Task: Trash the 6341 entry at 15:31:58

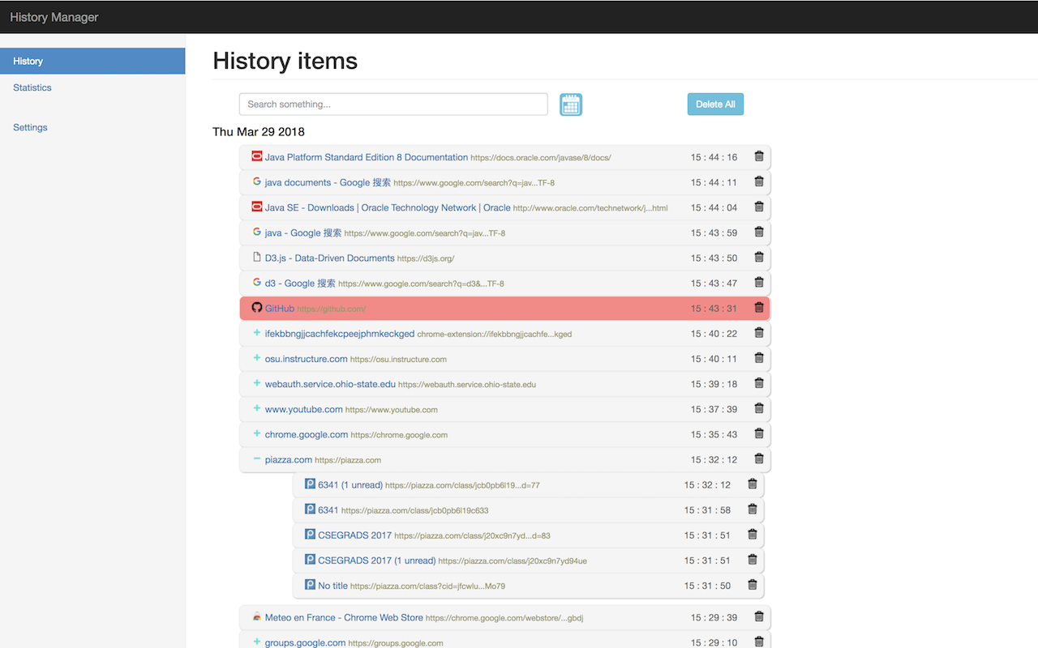Action: tap(753, 509)
